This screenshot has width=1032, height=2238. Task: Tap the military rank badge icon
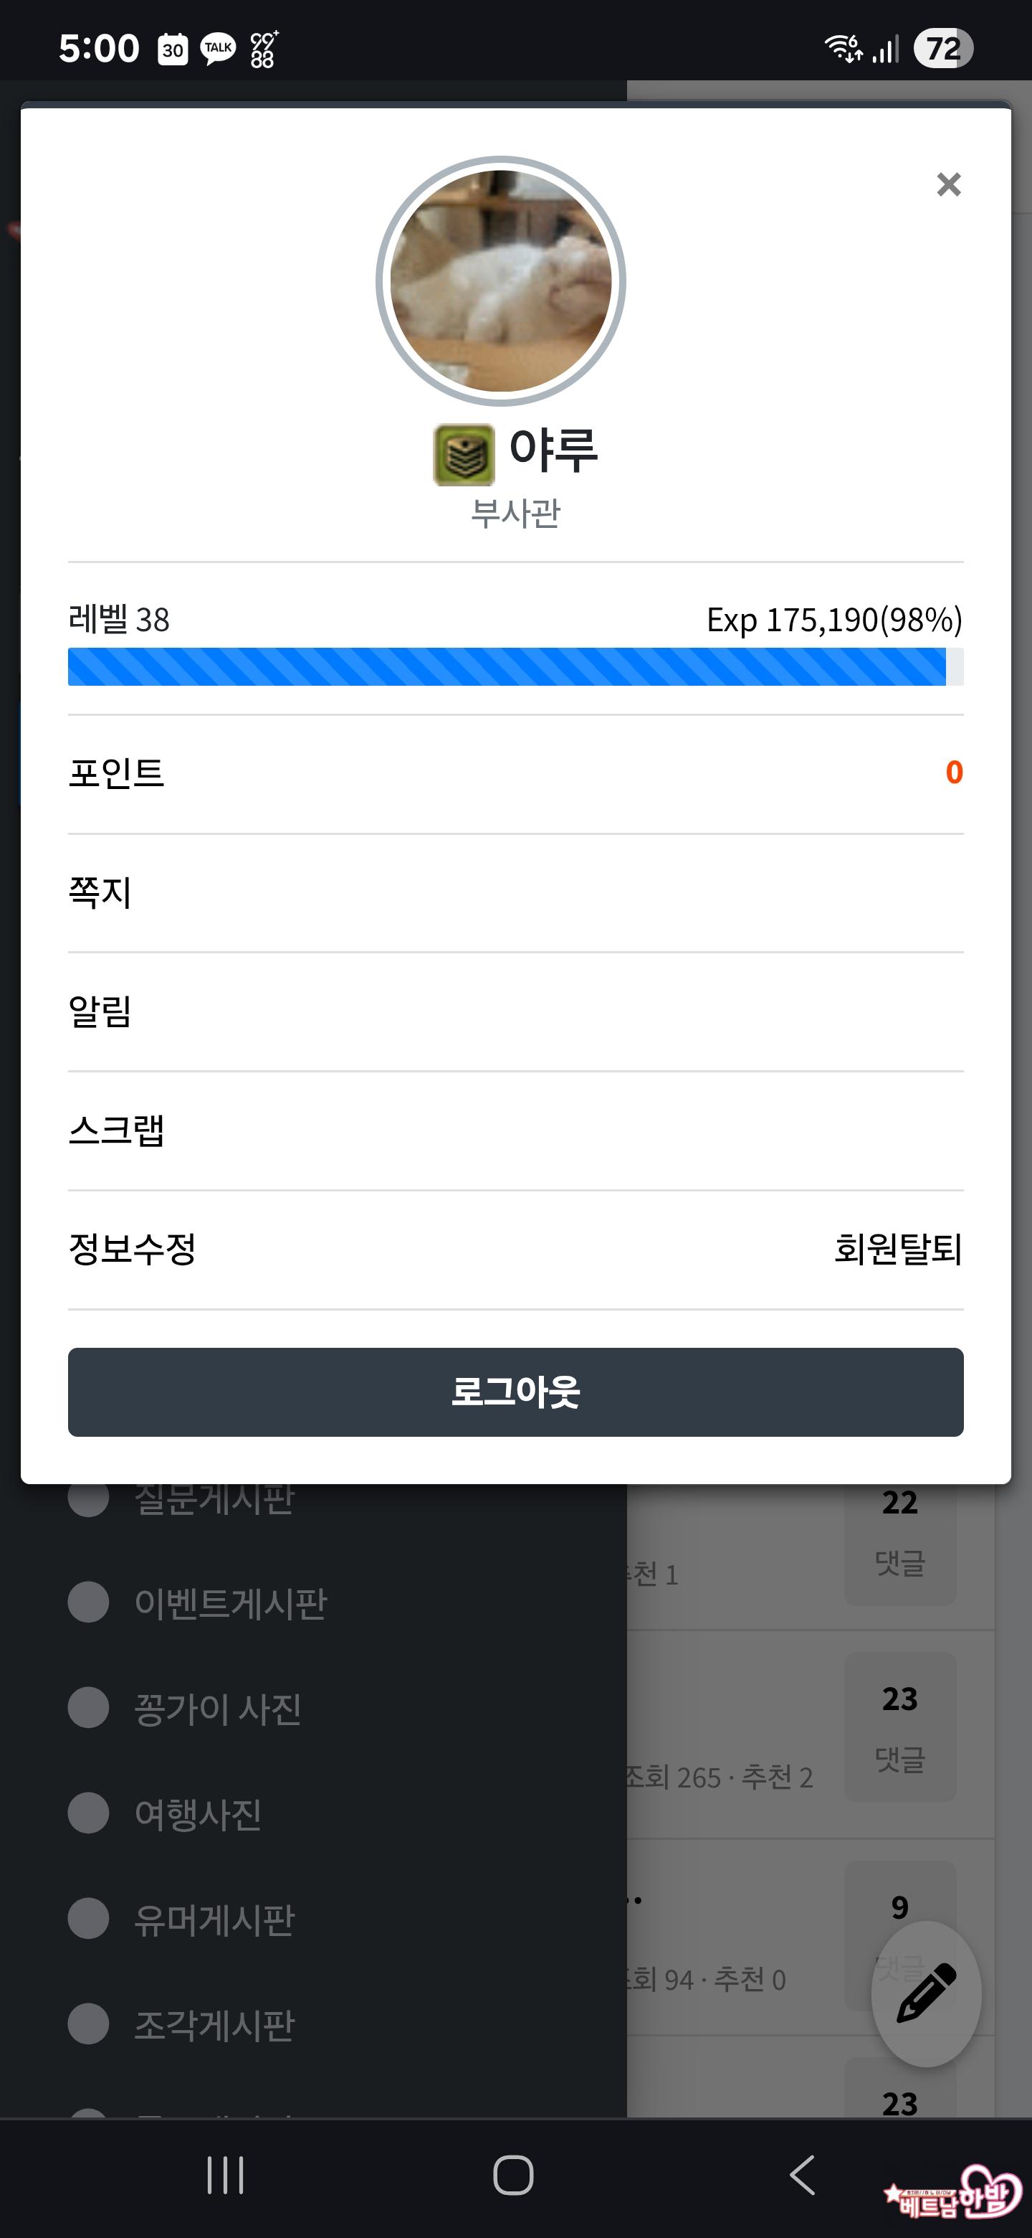pyautogui.click(x=464, y=454)
